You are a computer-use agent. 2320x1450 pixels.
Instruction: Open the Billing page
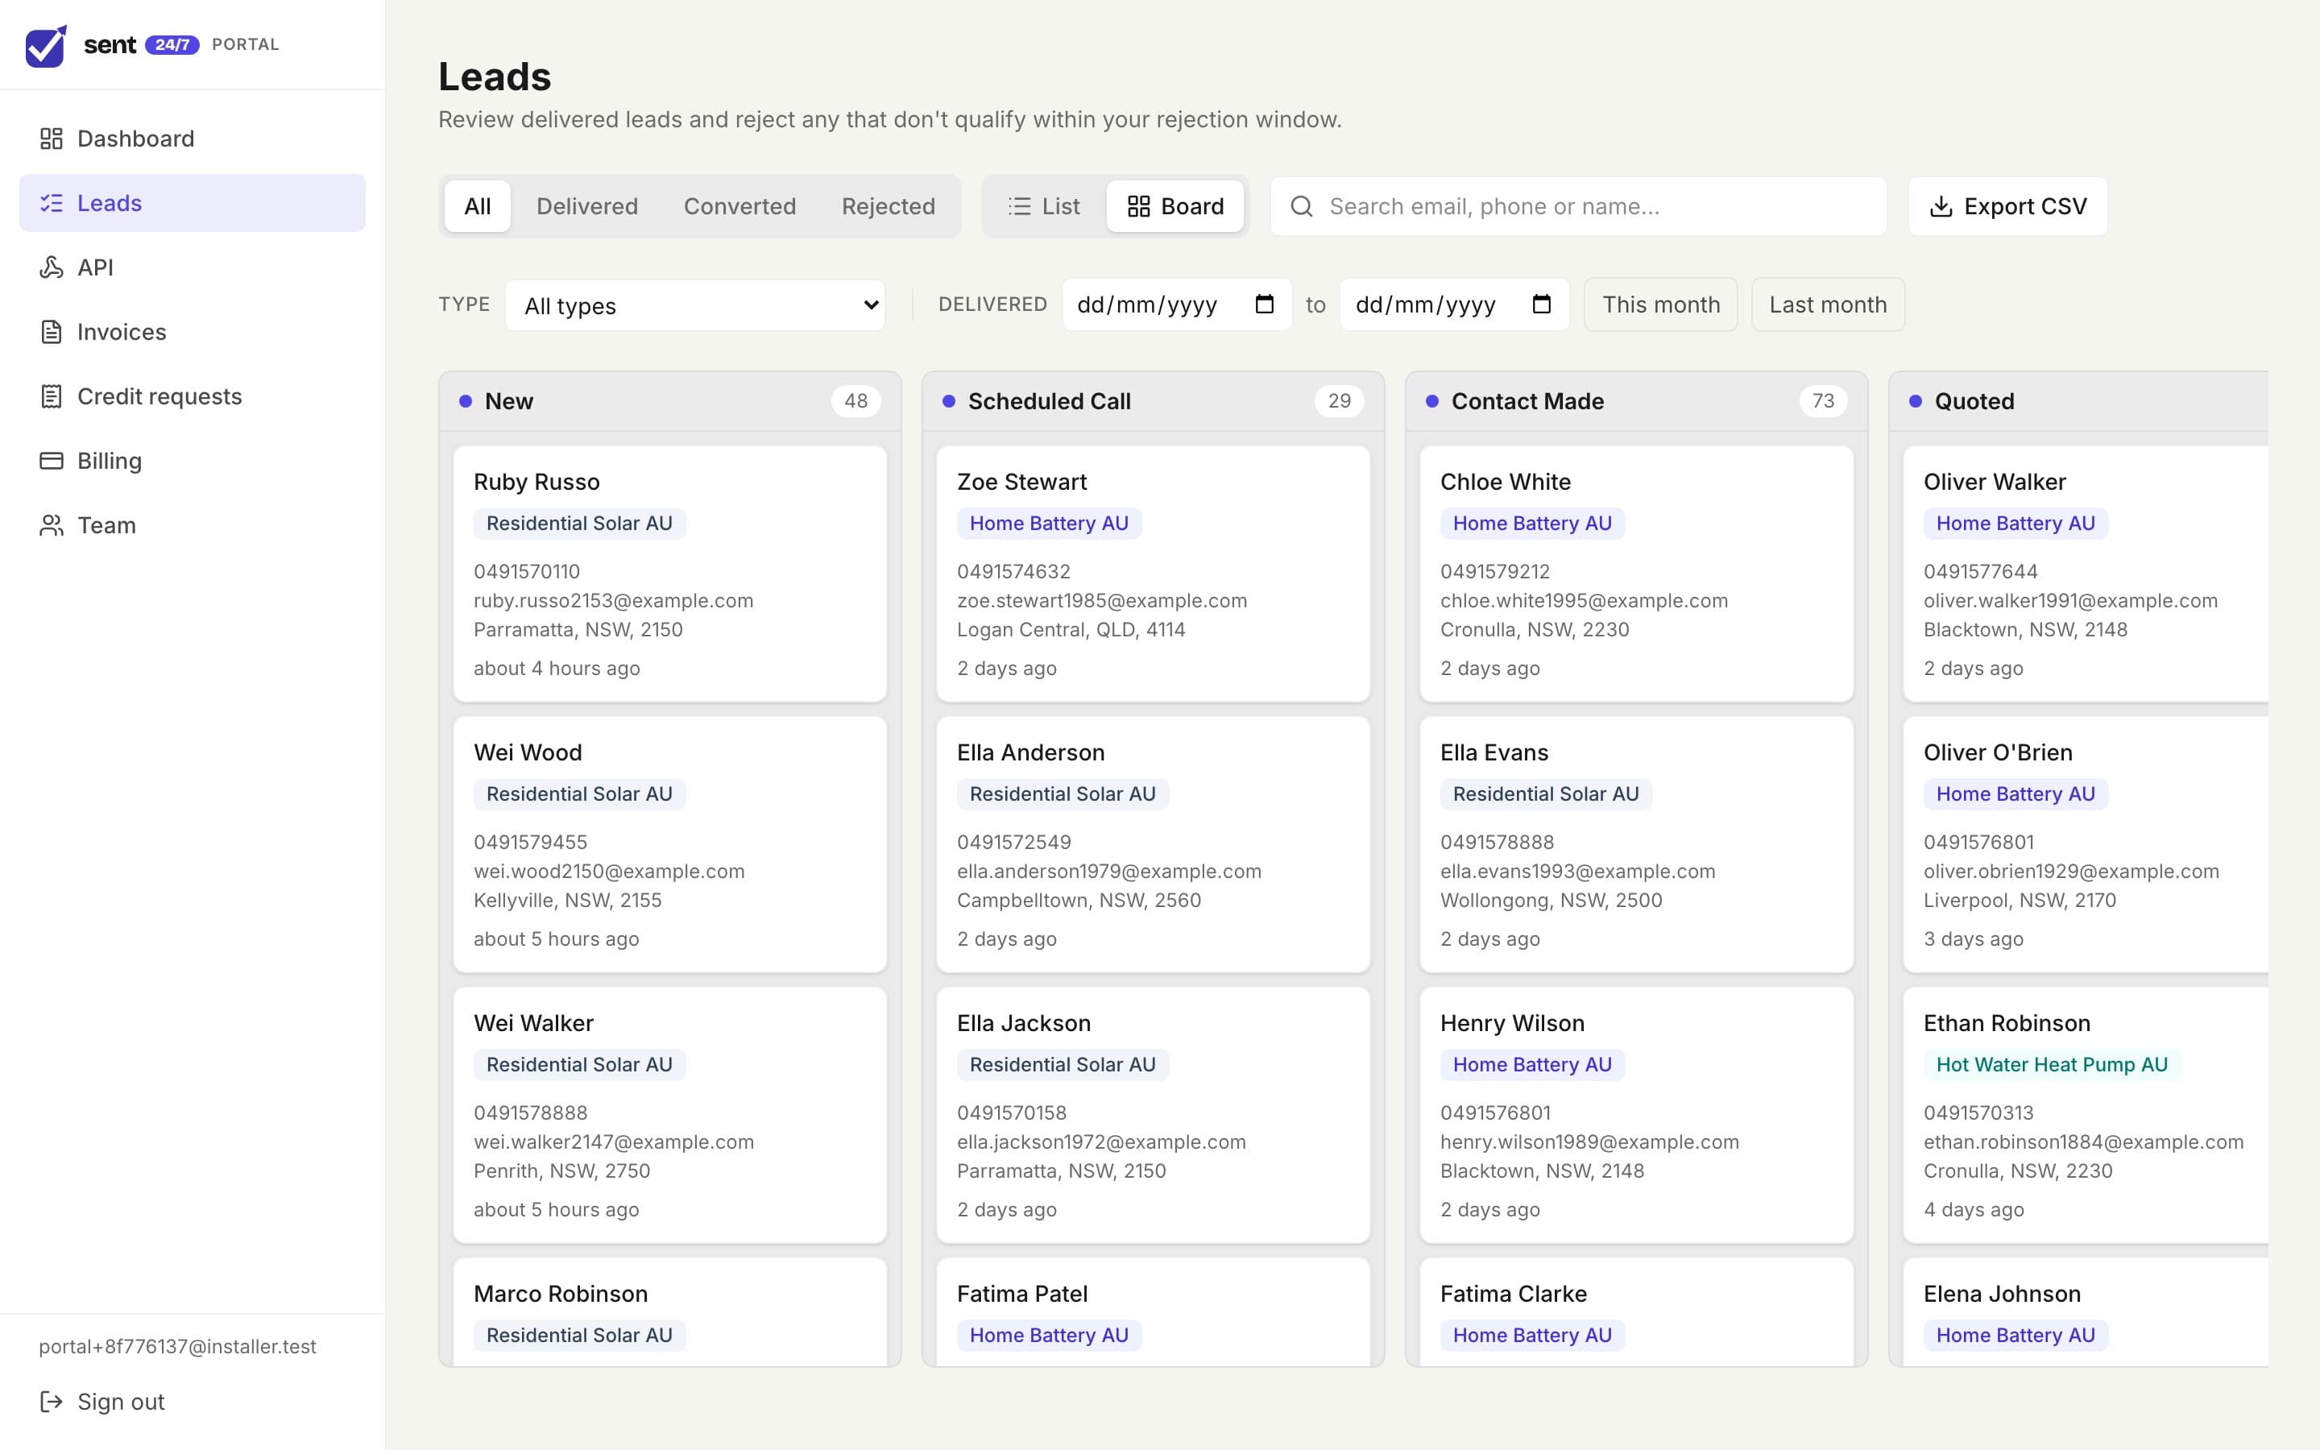pos(192,460)
